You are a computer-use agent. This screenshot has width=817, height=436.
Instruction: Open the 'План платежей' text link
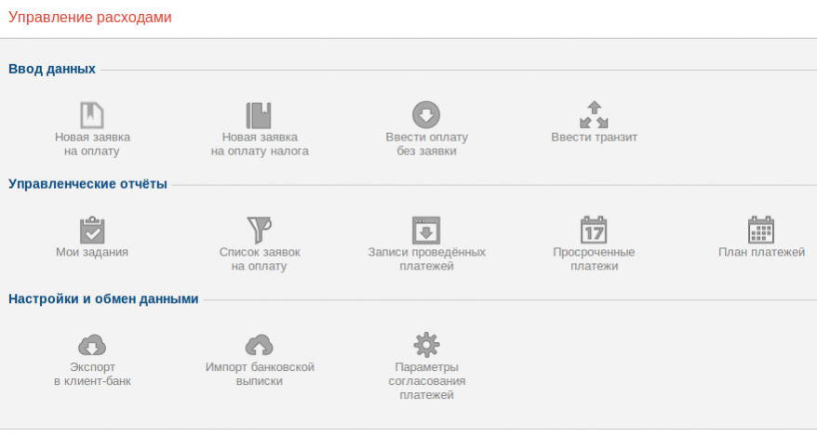tap(761, 252)
